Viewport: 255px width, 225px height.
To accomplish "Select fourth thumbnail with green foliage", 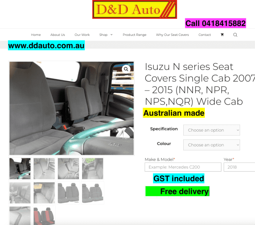I will 92,168.
